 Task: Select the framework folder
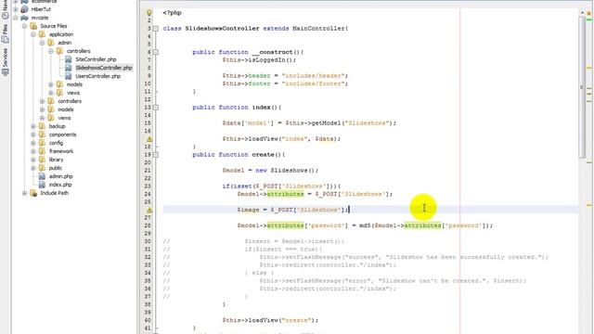click(x=61, y=151)
